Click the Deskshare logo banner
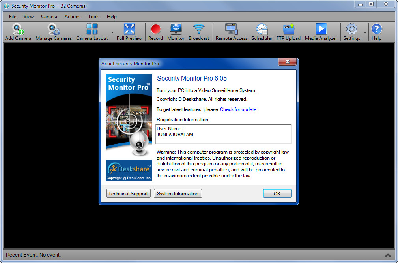The width and height of the screenshot is (398, 263). click(129, 170)
